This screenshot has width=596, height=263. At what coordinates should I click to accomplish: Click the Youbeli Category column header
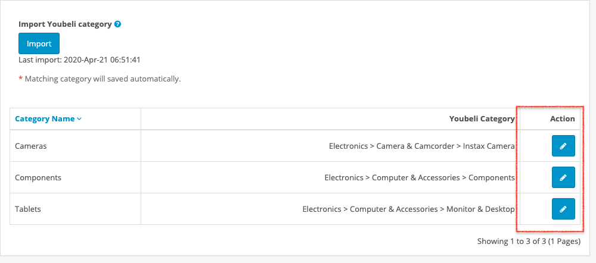tap(482, 118)
